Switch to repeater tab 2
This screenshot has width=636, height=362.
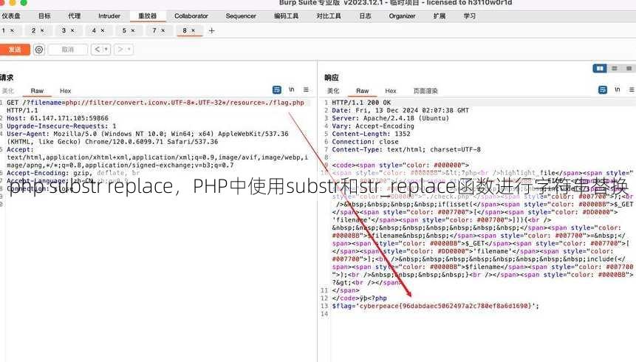pyautogui.click(x=33, y=30)
